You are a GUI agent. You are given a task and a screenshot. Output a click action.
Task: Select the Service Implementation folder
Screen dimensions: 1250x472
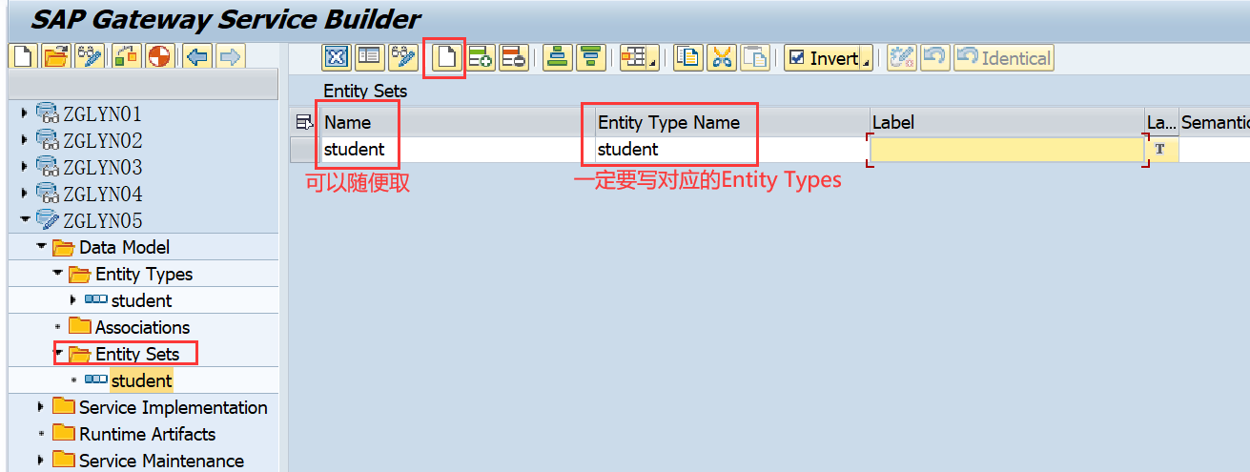tap(173, 407)
